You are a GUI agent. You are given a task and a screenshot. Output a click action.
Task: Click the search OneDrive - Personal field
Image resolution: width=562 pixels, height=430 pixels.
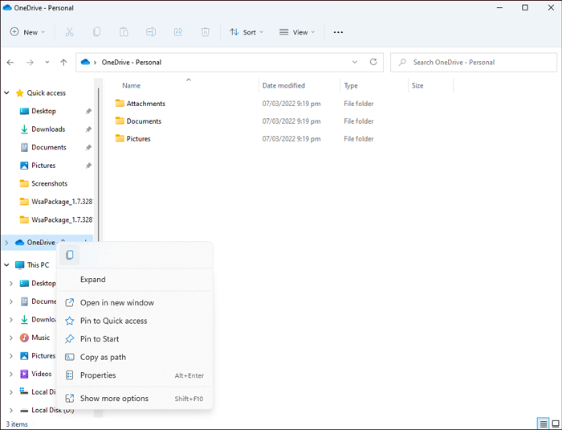click(474, 63)
